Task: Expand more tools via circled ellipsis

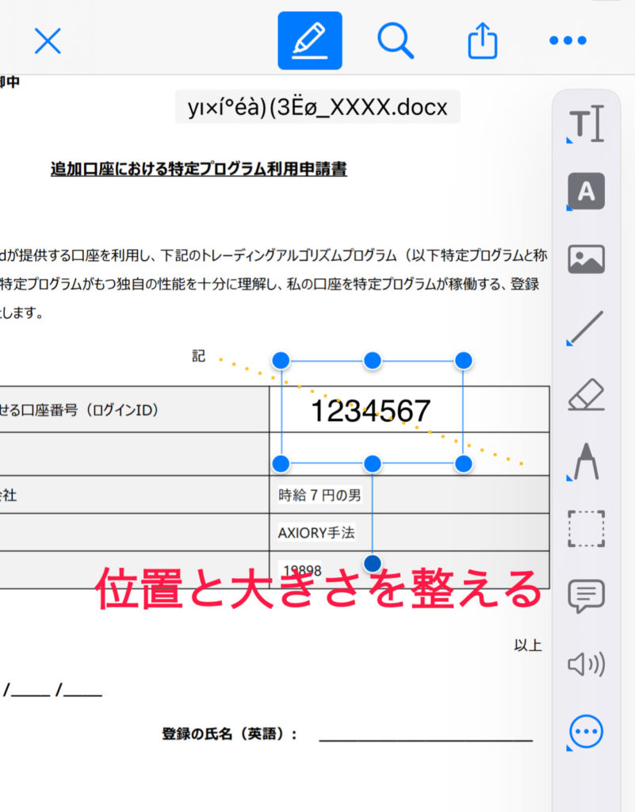Action: 587,730
